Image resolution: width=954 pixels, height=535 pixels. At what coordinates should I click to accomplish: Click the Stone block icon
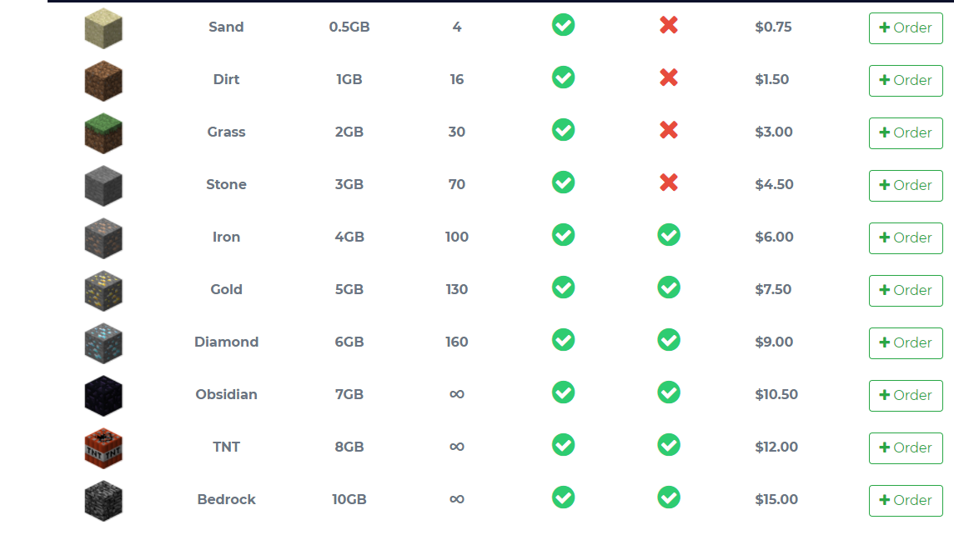click(103, 186)
